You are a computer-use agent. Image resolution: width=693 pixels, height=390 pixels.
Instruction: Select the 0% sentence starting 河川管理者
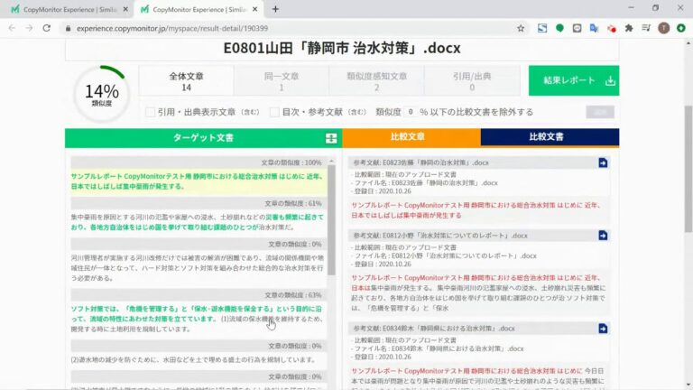pos(197,268)
